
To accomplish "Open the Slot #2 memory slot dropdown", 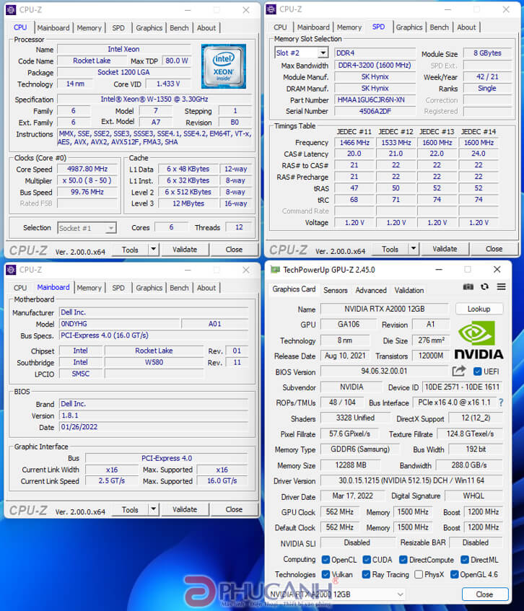I will pos(323,53).
